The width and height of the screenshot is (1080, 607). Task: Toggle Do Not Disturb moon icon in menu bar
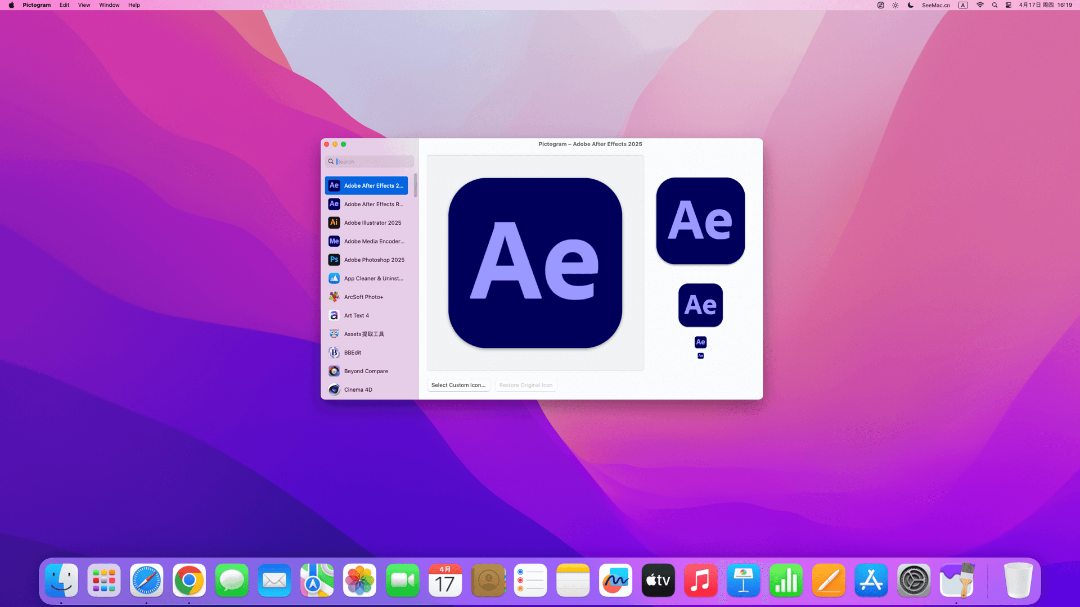pos(910,5)
